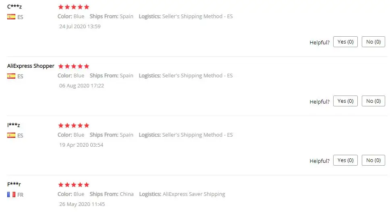Click reviewer name F***r
Image resolution: width=390 pixels, height=212 pixels.
click(14, 185)
